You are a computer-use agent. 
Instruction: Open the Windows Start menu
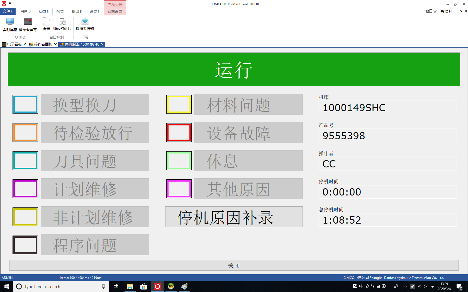[7, 286]
